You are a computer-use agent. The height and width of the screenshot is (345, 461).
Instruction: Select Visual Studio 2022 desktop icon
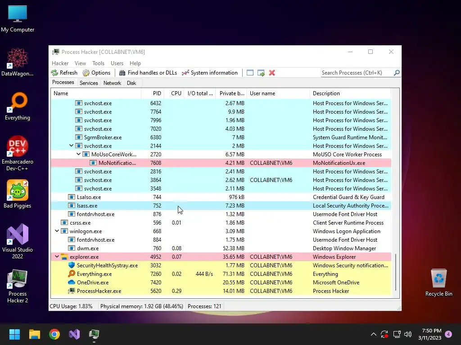18,241
